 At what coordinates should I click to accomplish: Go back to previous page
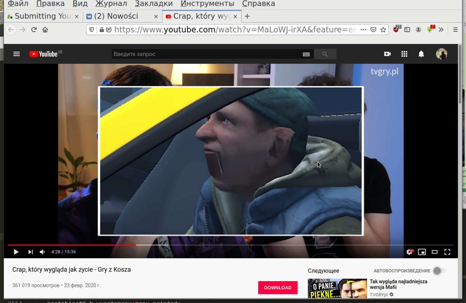coord(11,29)
